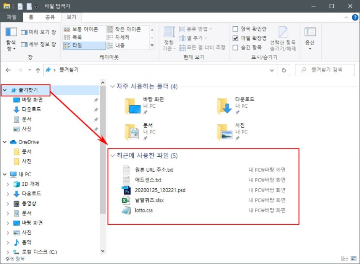Screen dimensions: 360x264
Task: Select the Music (음악) note icon
Action: [x=16, y=242]
